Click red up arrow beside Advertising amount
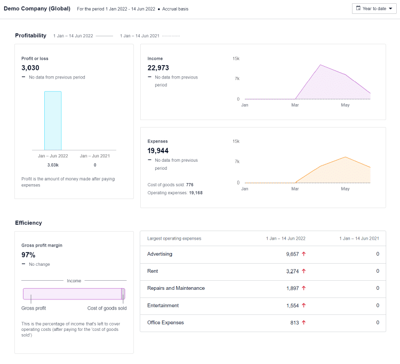The height and width of the screenshot is (364, 400). [x=304, y=254]
